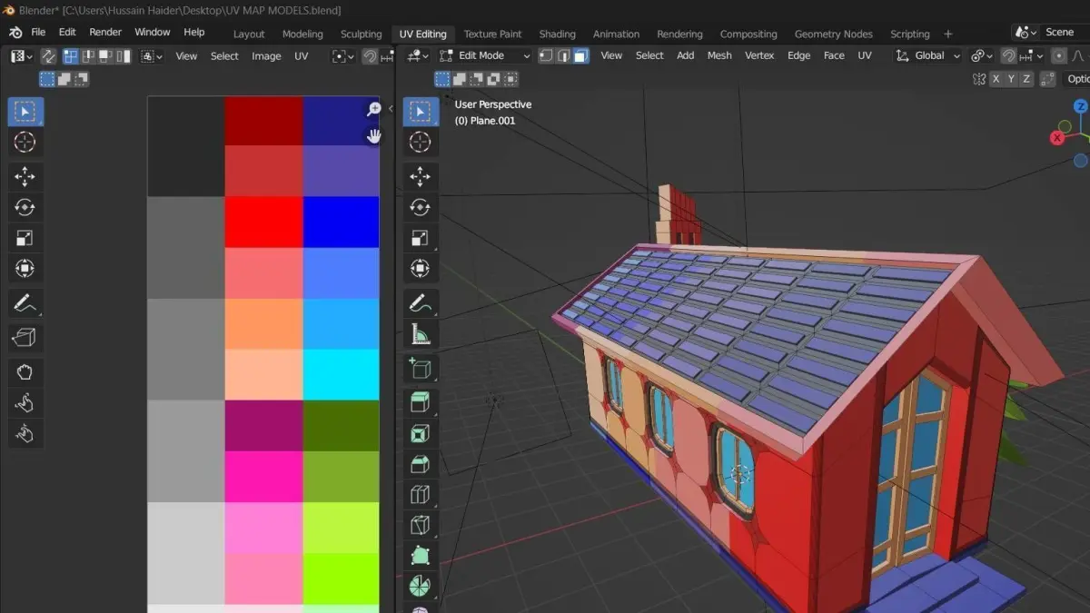Select the UV Grab sculpt tool
Screen dimensions: 1090x613
(25, 372)
